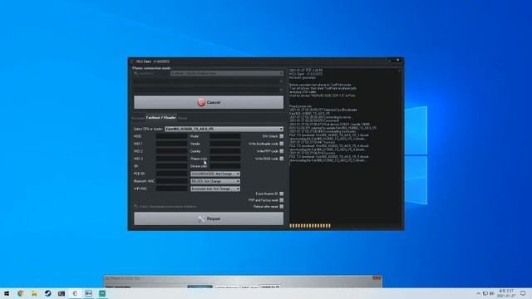Click the log panel scrollbar arrow
The height and width of the screenshot is (299, 532).
coord(399,71)
